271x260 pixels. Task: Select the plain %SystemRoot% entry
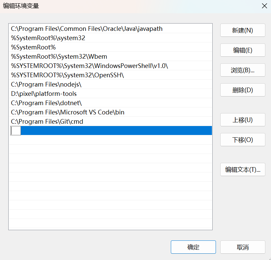[x=110, y=47]
